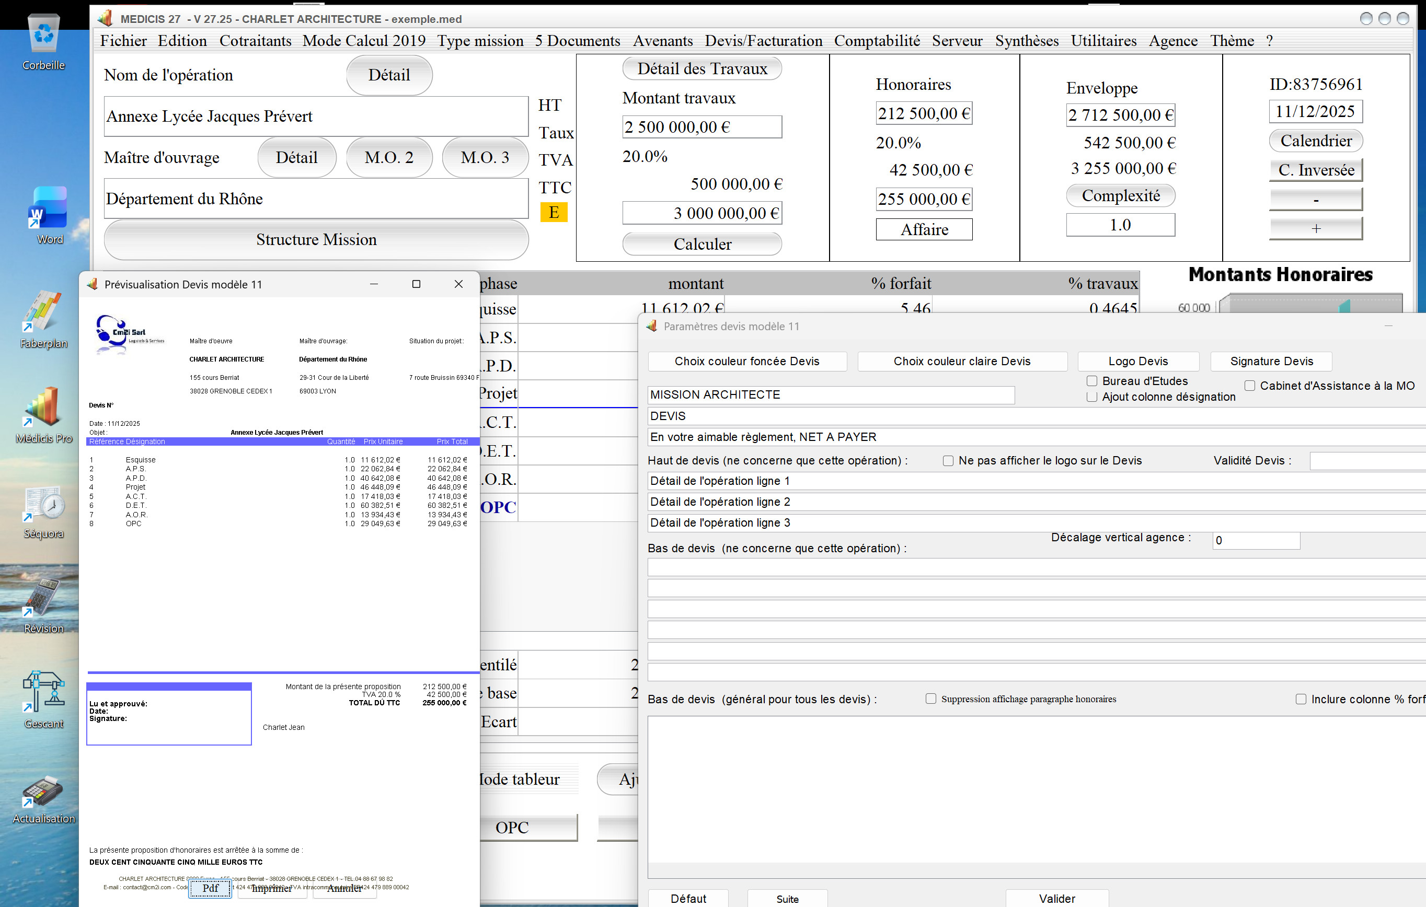Click the Prévisualisation Devis window icon
The width and height of the screenshot is (1426, 907).
[93, 284]
